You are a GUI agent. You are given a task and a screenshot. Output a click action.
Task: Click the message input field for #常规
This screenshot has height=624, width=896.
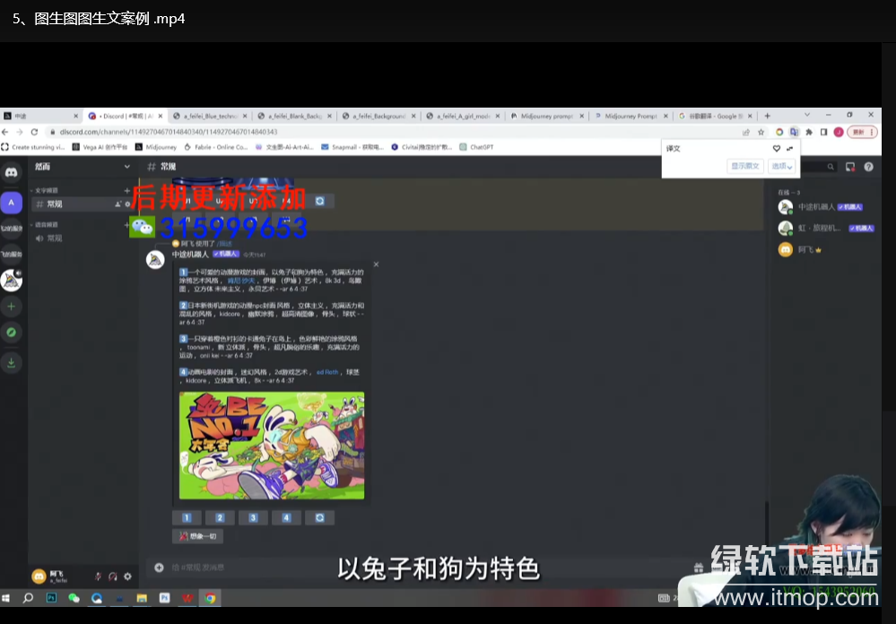coord(422,568)
